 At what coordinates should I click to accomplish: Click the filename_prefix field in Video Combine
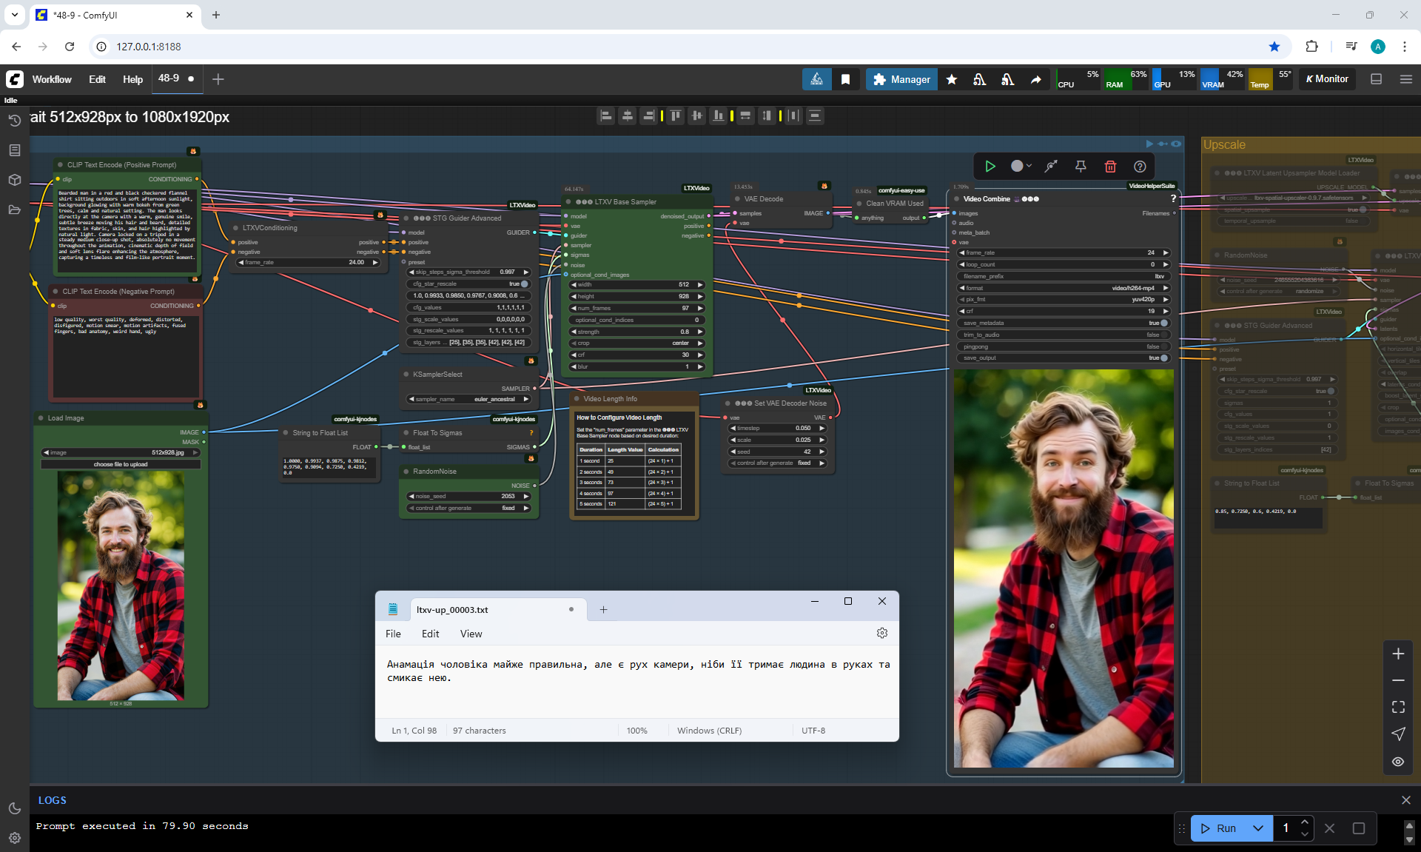tap(1064, 276)
